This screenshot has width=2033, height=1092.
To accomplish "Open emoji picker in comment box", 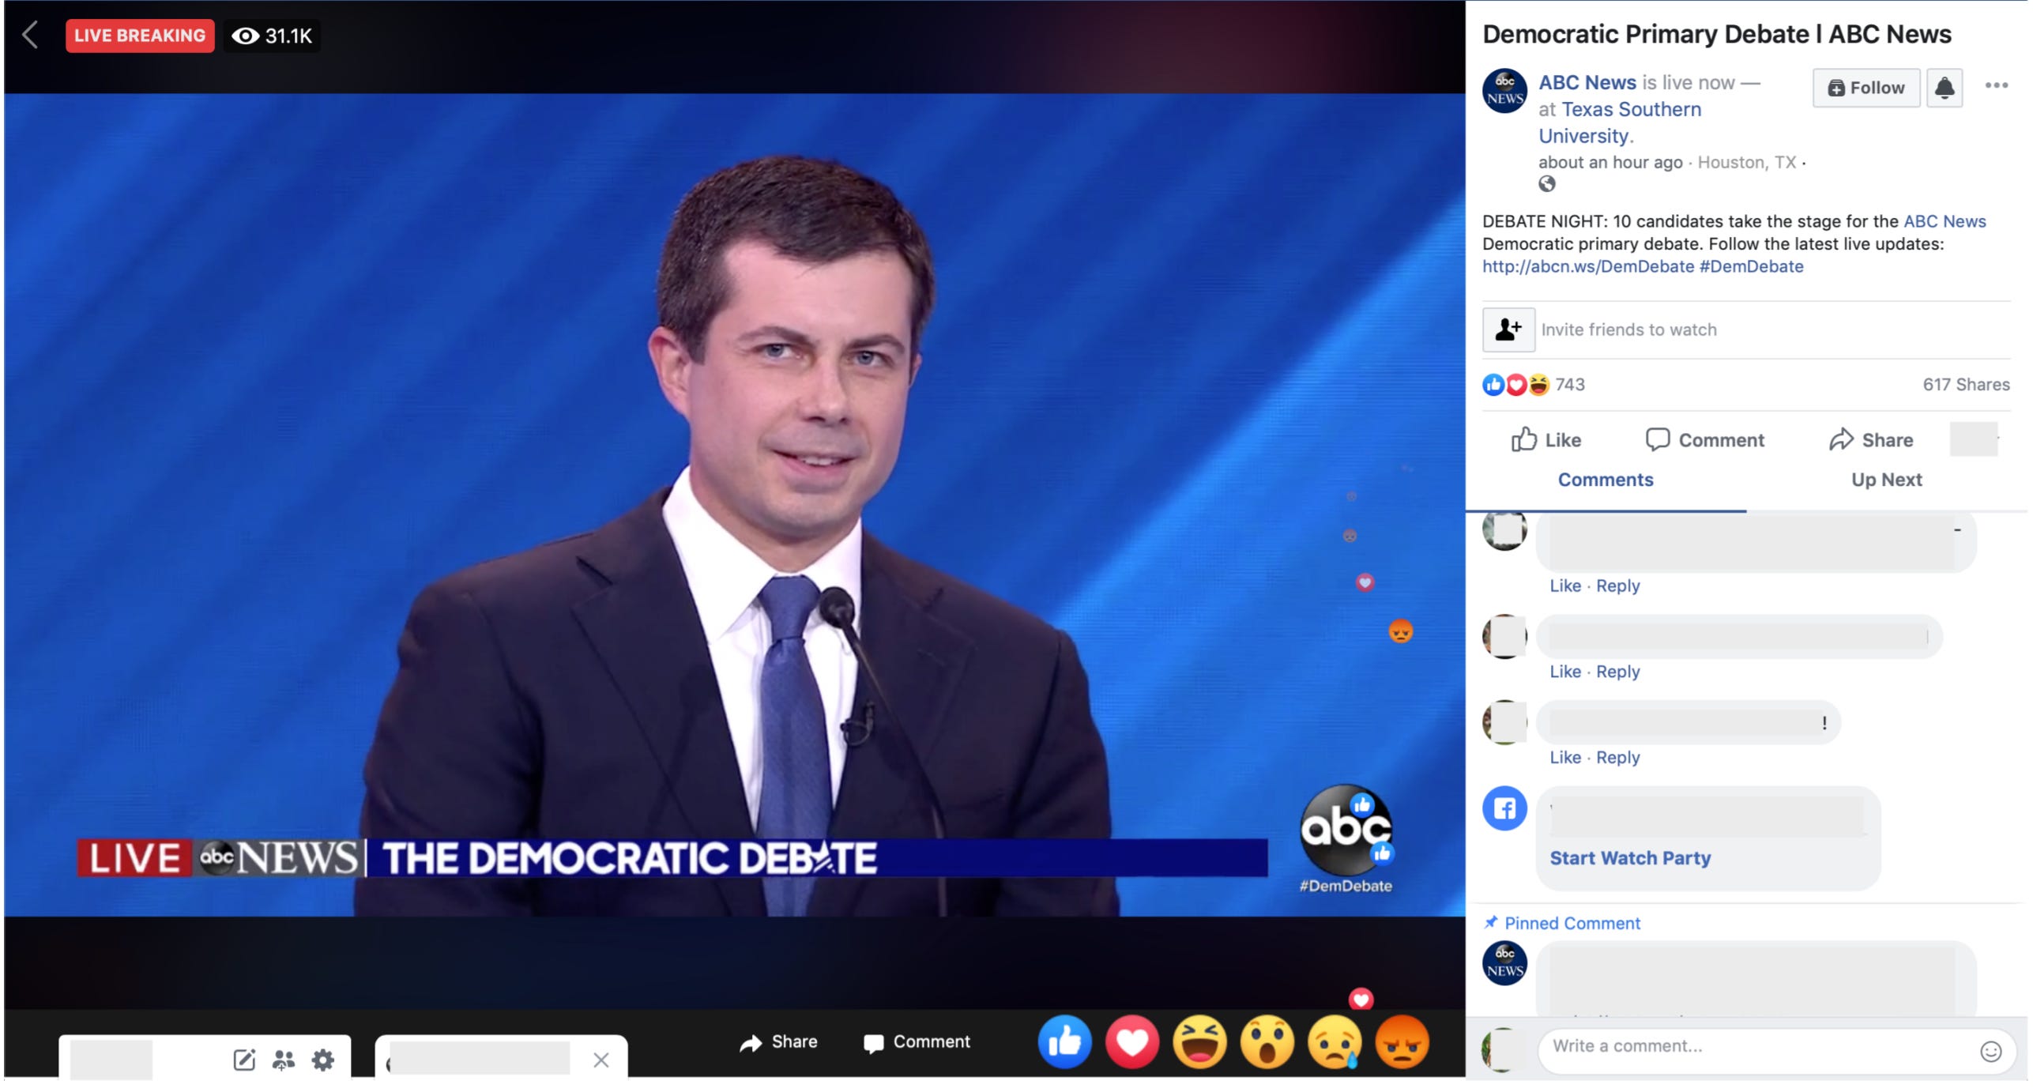I will 1990,1051.
